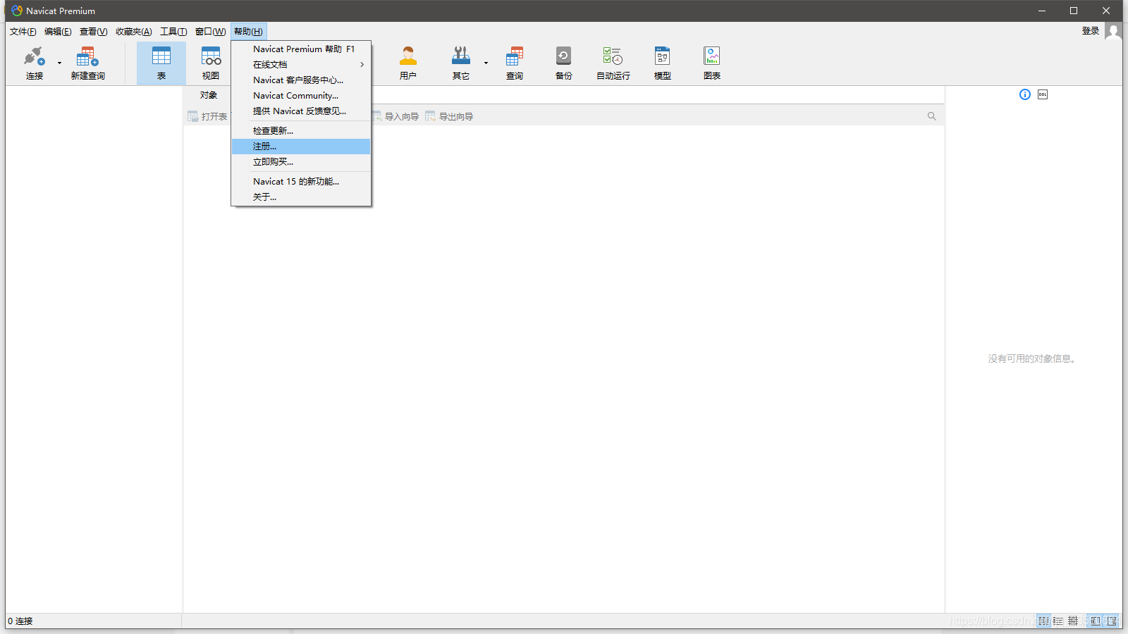
Task: Switch to ER diagram view in status bar
Action: 1073,621
